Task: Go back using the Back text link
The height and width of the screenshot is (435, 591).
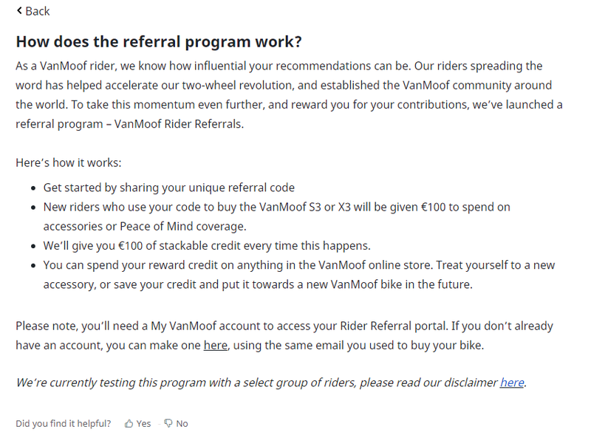Action: 38,11
